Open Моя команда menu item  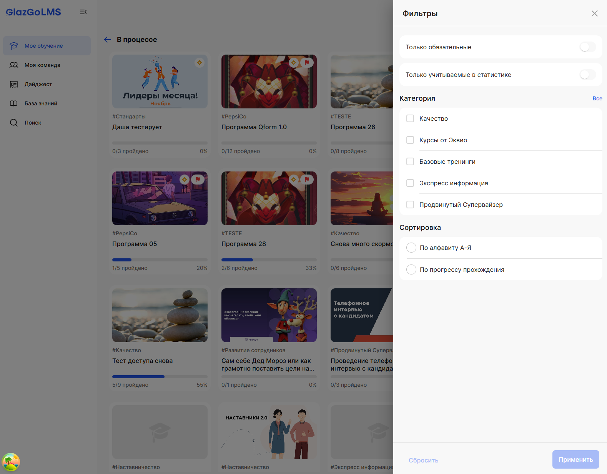click(47, 65)
